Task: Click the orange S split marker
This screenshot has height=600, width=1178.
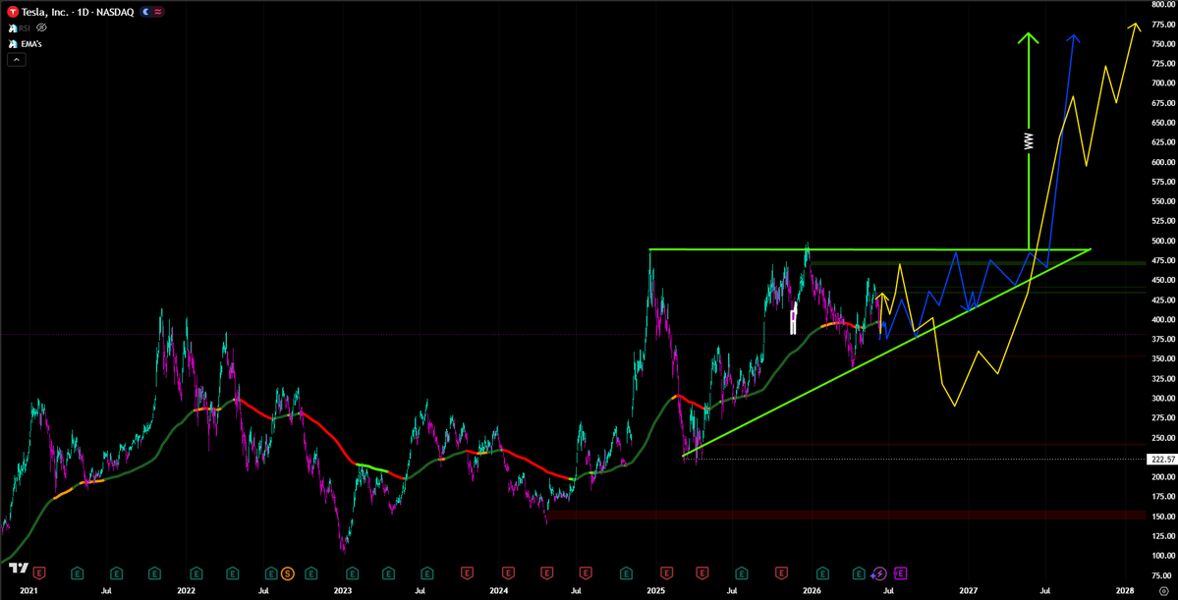Action: click(287, 573)
